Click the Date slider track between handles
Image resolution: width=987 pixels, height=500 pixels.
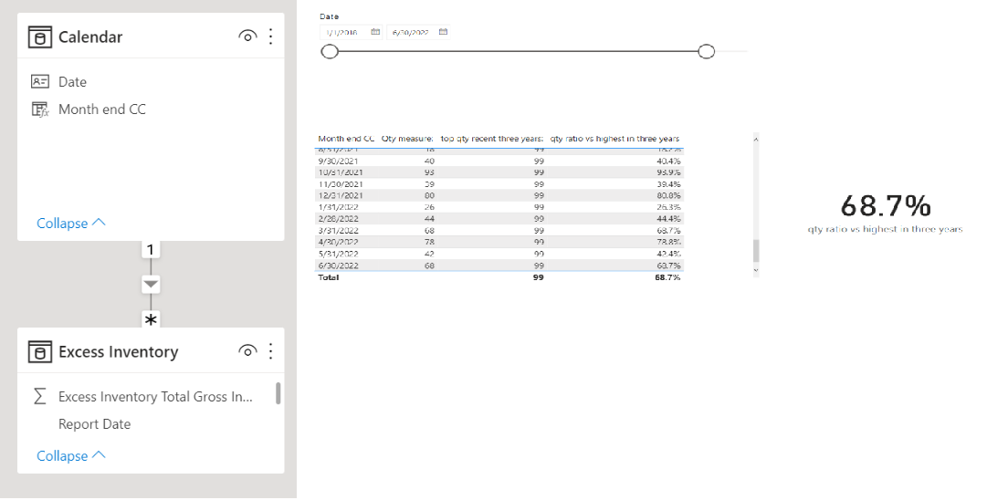(x=518, y=52)
